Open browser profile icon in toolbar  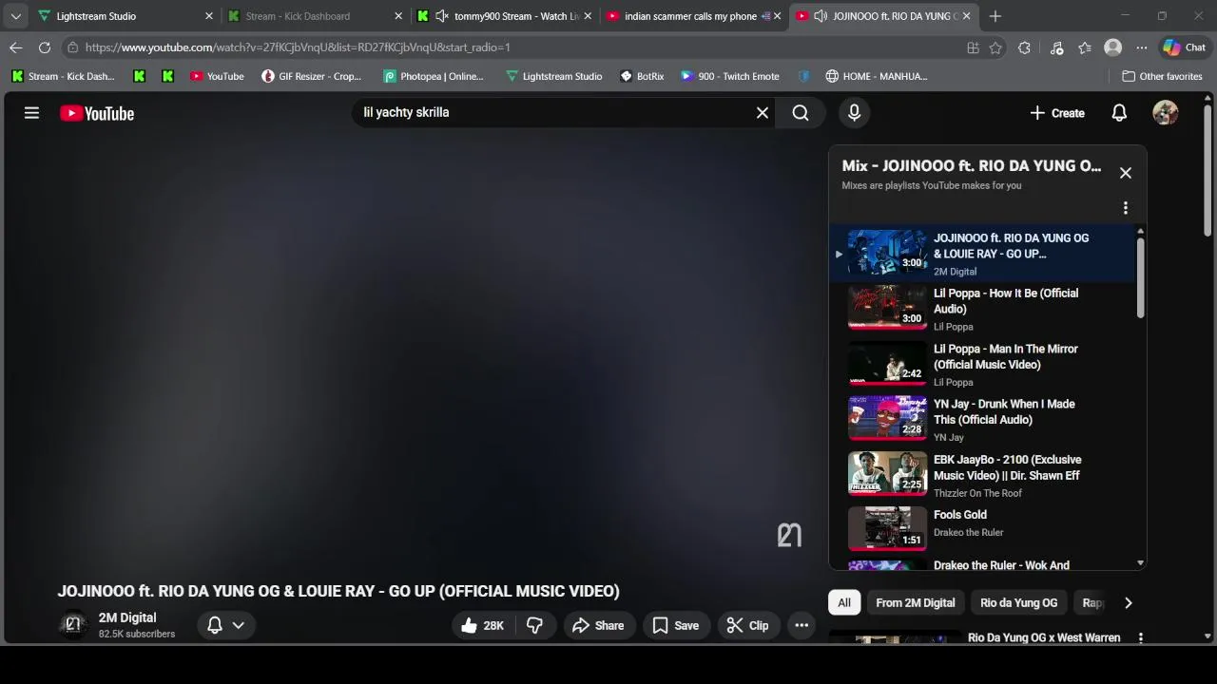[1112, 47]
